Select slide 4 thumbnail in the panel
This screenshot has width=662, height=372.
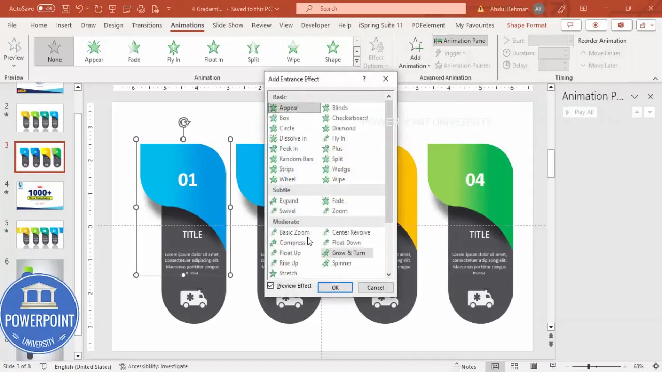click(x=40, y=195)
